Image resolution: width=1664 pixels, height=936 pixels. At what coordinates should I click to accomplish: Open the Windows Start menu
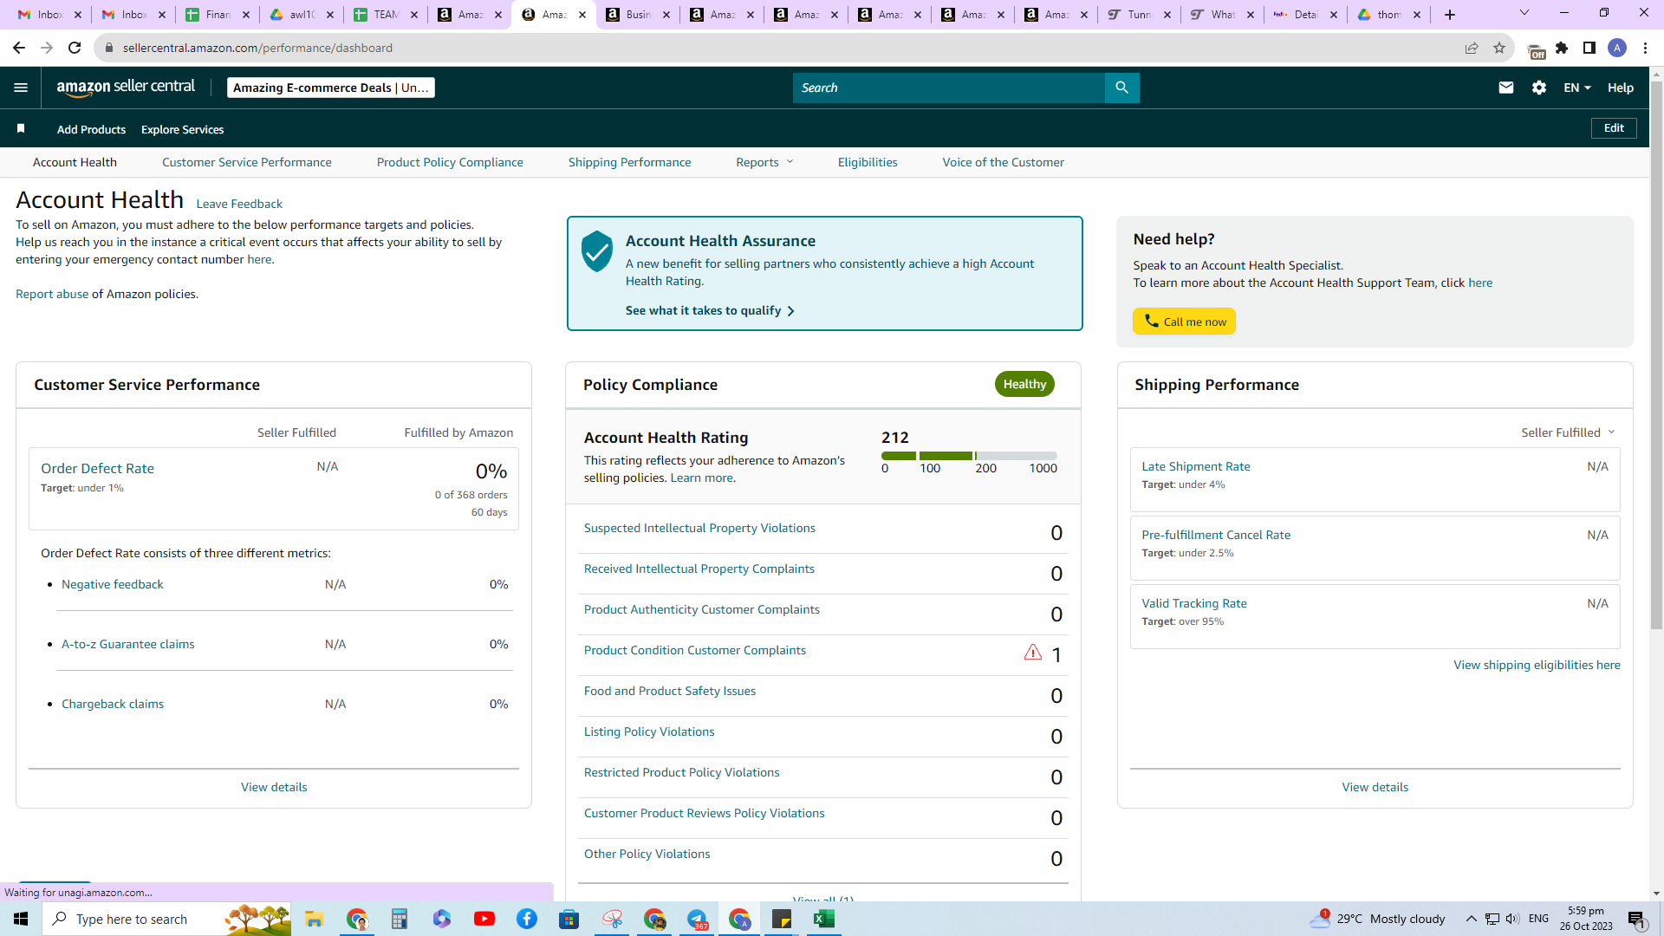point(21,919)
